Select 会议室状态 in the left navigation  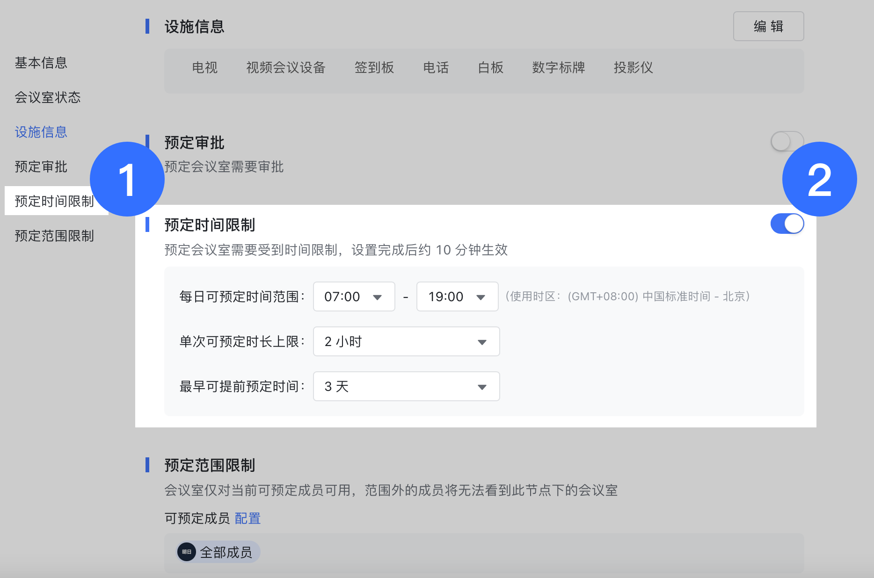[48, 97]
